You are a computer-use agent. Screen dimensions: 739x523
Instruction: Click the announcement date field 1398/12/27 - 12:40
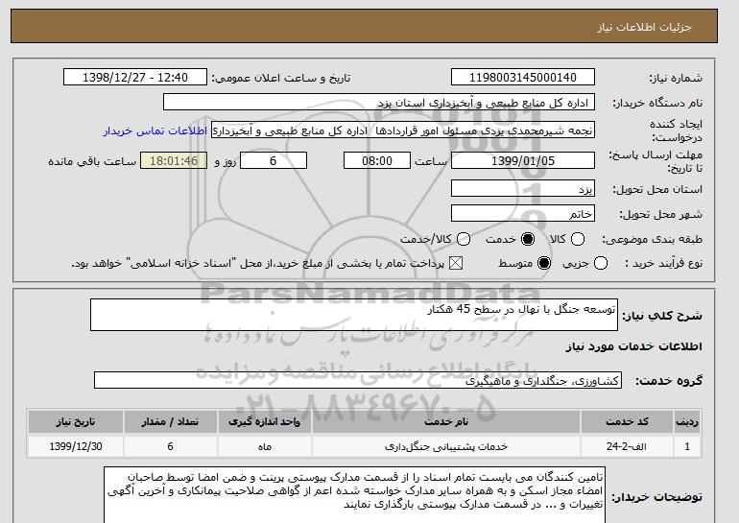click(135, 78)
